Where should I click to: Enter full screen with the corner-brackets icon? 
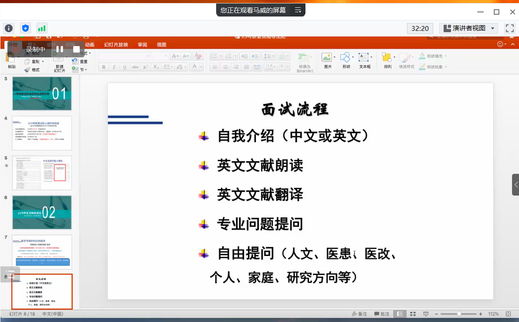(x=509, y=28)
